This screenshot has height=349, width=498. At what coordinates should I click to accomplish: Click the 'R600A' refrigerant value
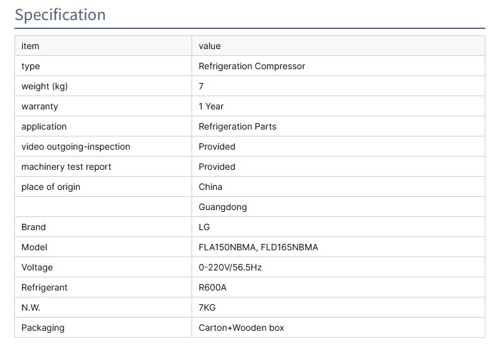(212, 287)
